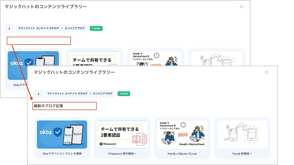Open the Okta jamf thumbnail in the front window
The image size is (294, 165).
click(62, 134)
